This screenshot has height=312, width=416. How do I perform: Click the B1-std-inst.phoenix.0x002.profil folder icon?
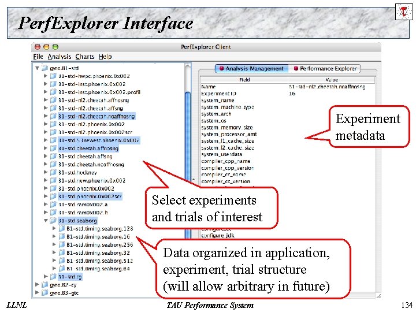[53, 92]
